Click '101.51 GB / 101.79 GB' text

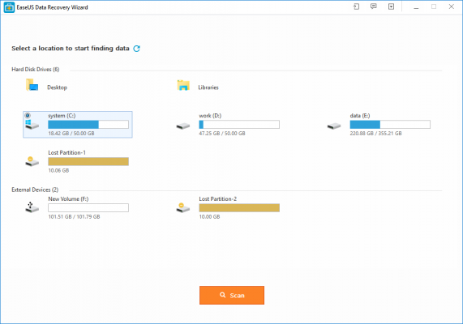point(74,216)
